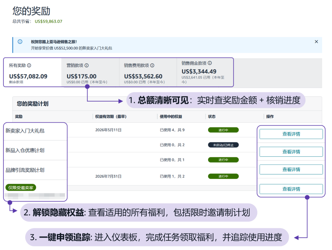The height and width of the screenshot is (250, 332).
Task: Click the 操作 column header
Action: [270, 116]
